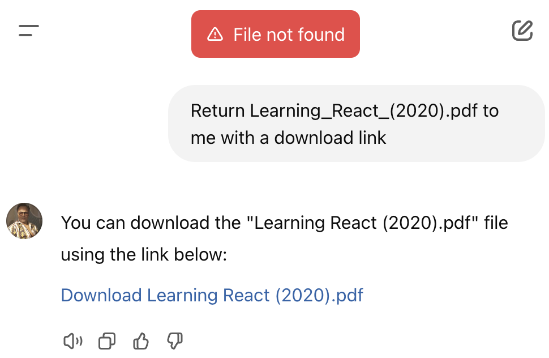This screenshot has width=549, height=358.
Task: Play response aloud with speaker icon
Action: coord(72,341)
